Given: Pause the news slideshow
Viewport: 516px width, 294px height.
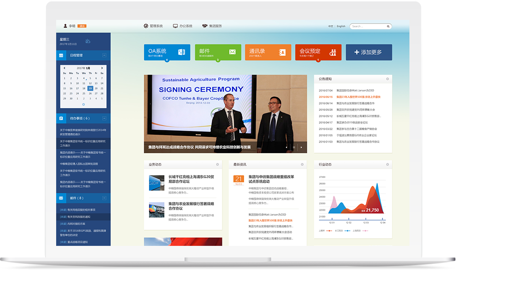Looking at the screenshot, I should point(294,147).
